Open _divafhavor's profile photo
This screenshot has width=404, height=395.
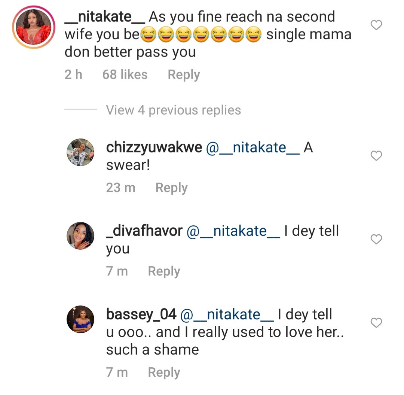(80, 236)
